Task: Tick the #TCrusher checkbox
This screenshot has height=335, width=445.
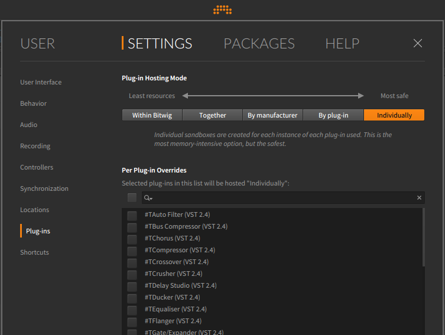Action: (132, 275)
